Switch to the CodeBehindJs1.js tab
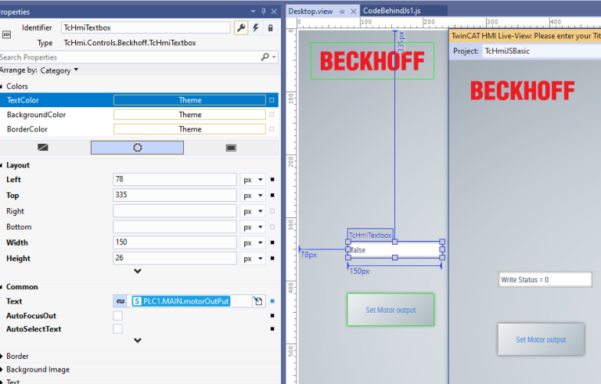Viewport: 601px width, 384px height. click(x=392, y=11)
